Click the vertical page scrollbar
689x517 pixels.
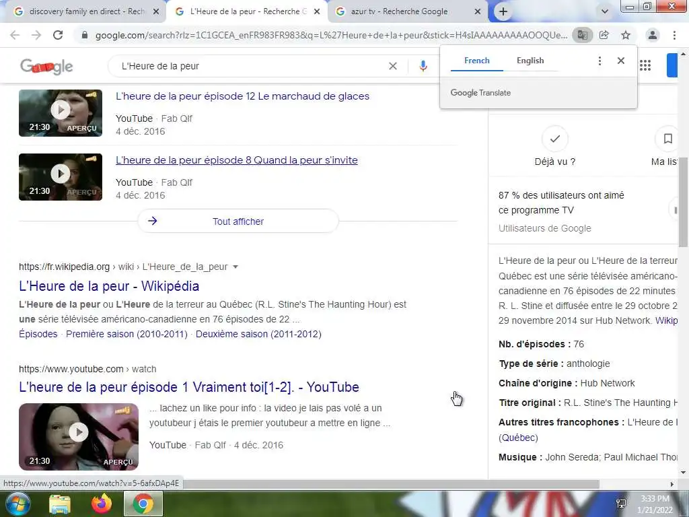coord(683,202)
